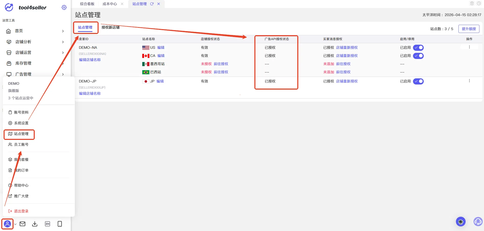The height and width of the screenshot is (231, 484).
Task: Click the 店铺分析 chart icon
Action: pos(9,42)
